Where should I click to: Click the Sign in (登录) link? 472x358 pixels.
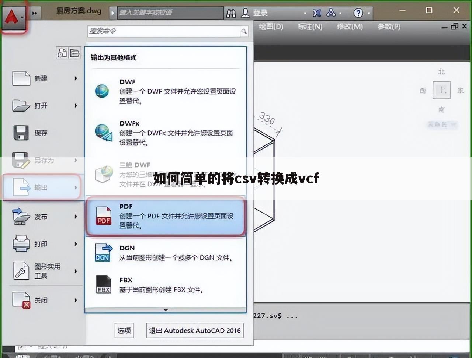click(260, 13)
